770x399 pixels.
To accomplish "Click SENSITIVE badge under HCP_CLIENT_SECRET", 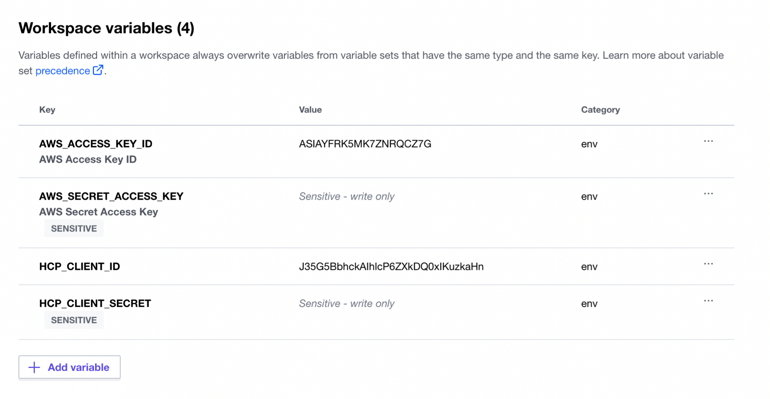I will (x=74, y=320).
